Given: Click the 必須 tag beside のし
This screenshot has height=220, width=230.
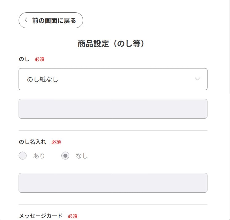Looking at the screenshot, I should (x=39, y=59).
